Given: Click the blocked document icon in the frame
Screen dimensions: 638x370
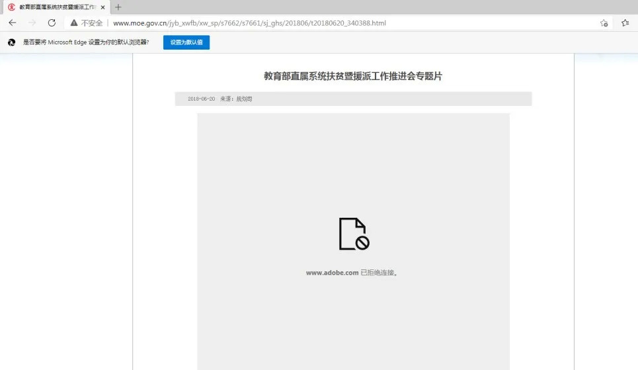Looking at the screenshot, I should click(353, 234).
